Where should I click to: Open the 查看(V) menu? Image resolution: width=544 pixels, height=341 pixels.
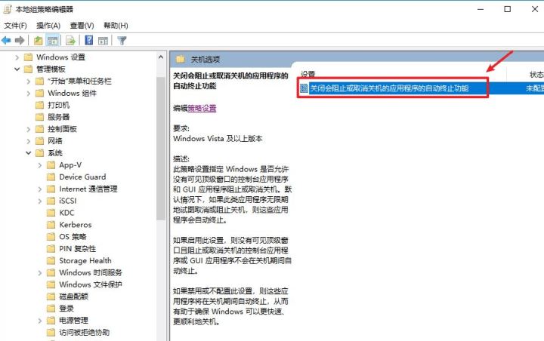pos(82,26)
